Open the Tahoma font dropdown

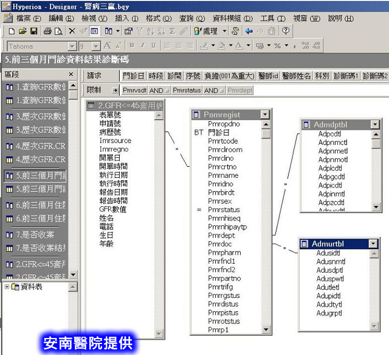pyautogui.click(x=72, y=46)
